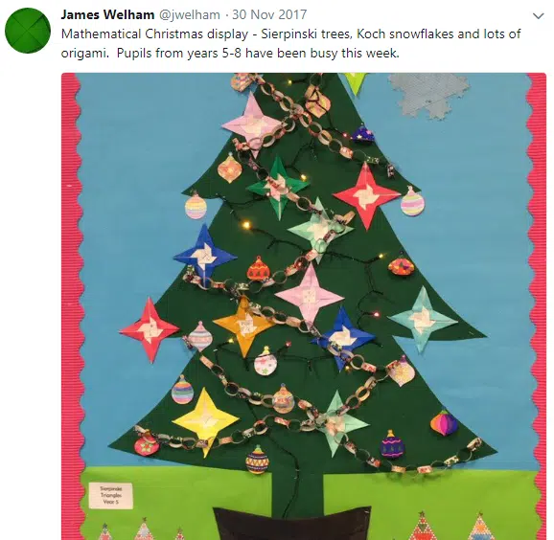This screenshot has width=554, height=540.
Task: Click the green tree trunk
Action: tap(298, 490)
